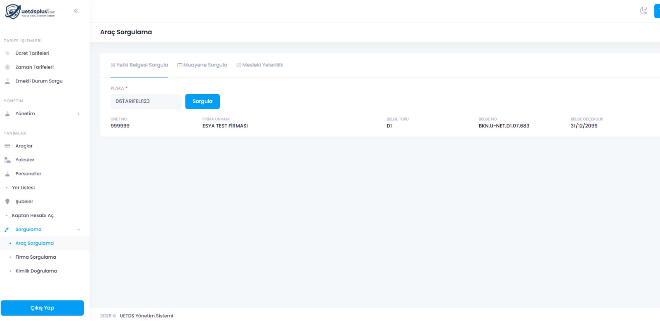Switch to Muayene Sorgula tab
This screenshot has height=321, width=660.
click(203, 65)
